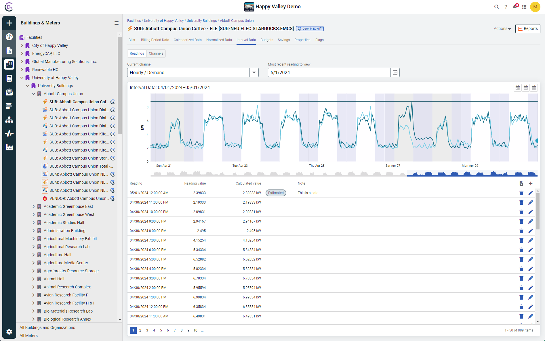Open the Actions menu
Viewport: 545px width, 341px height.
502,28
